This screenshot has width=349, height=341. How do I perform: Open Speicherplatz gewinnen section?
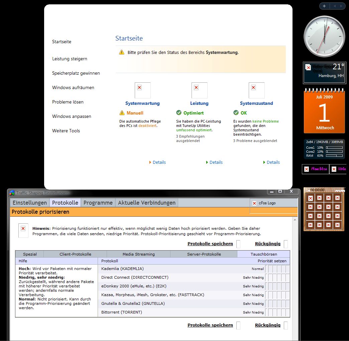tap(76, 73)
